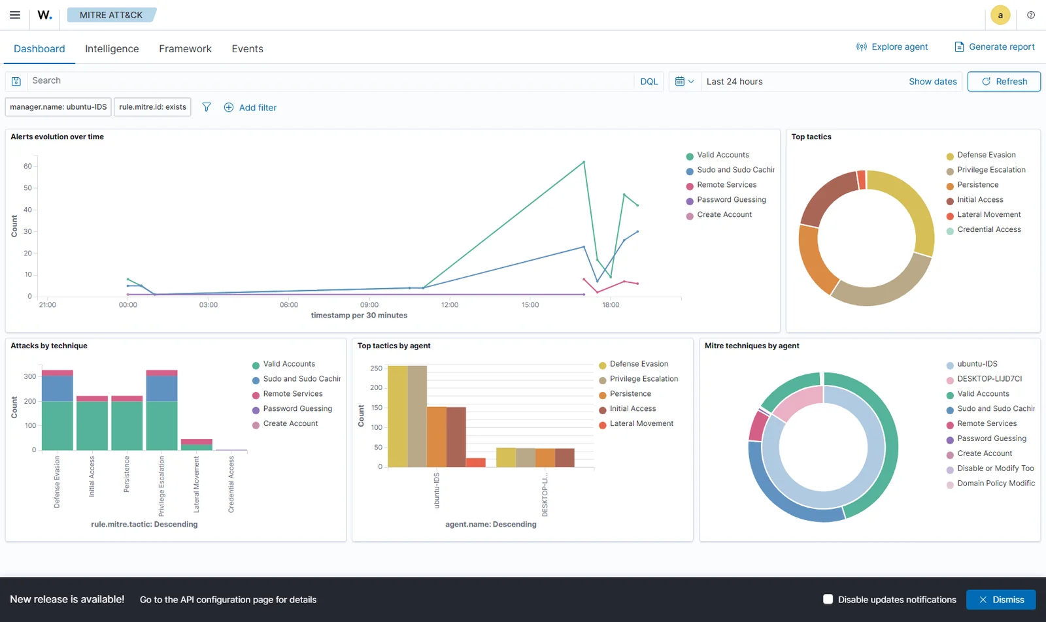
Task: Click Add filter button
Action: tap(250, 108)
